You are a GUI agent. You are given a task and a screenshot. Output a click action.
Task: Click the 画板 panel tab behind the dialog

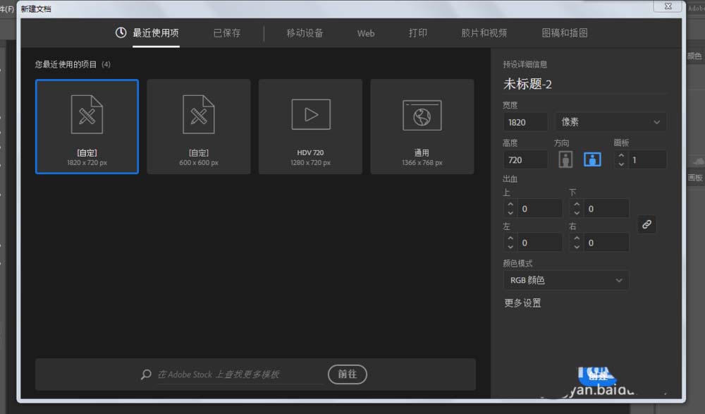(x=695, y=178)
